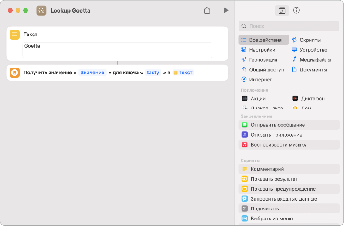Click the Комментарий lines icon
This screenshot has height=226, width=344.
coord(245,169)
